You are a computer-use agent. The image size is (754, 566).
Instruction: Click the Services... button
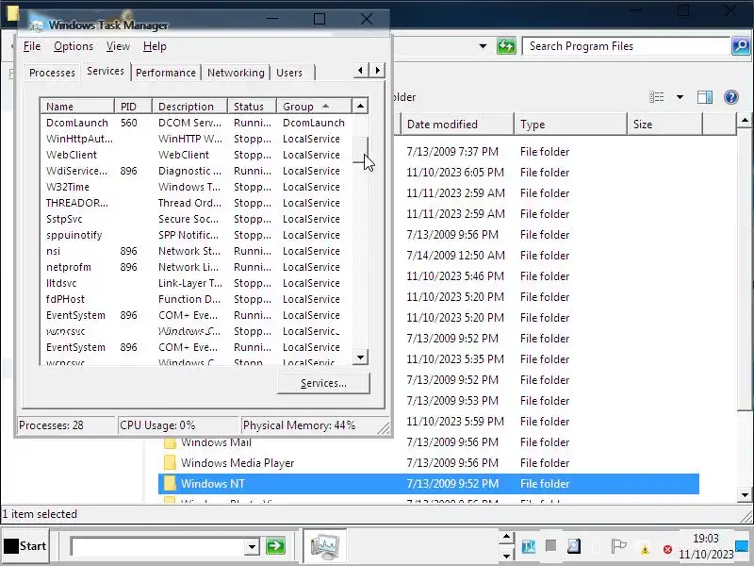click(323, 383)
